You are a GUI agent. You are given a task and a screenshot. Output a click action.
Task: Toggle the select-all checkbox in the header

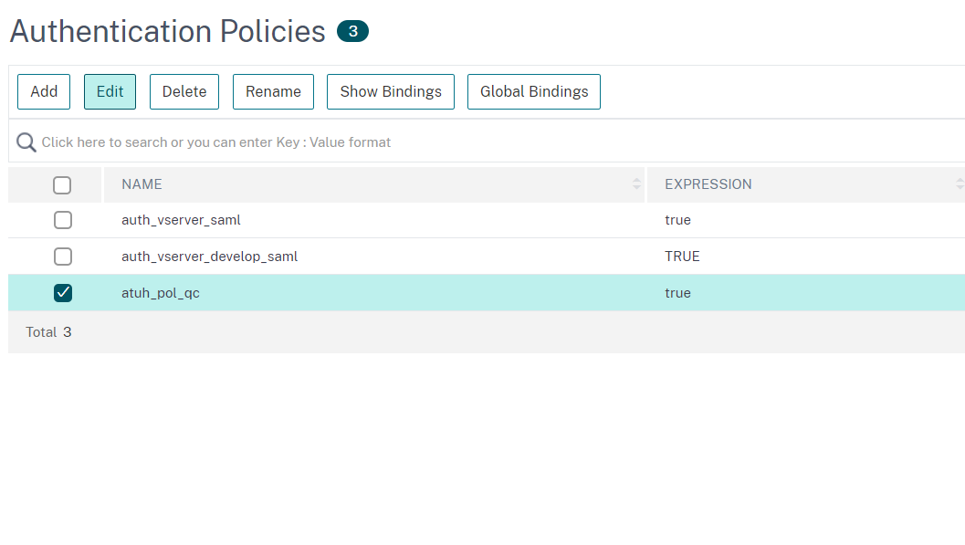click(x=62, y=185)
